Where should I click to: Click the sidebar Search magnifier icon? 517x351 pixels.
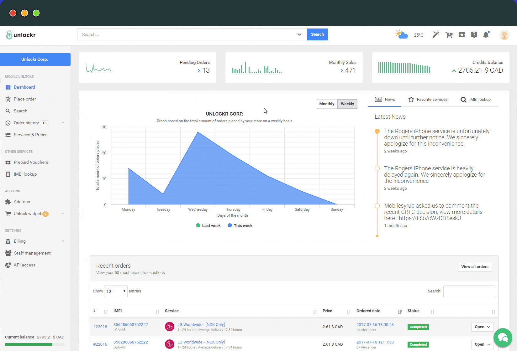(x=8, y=111)
